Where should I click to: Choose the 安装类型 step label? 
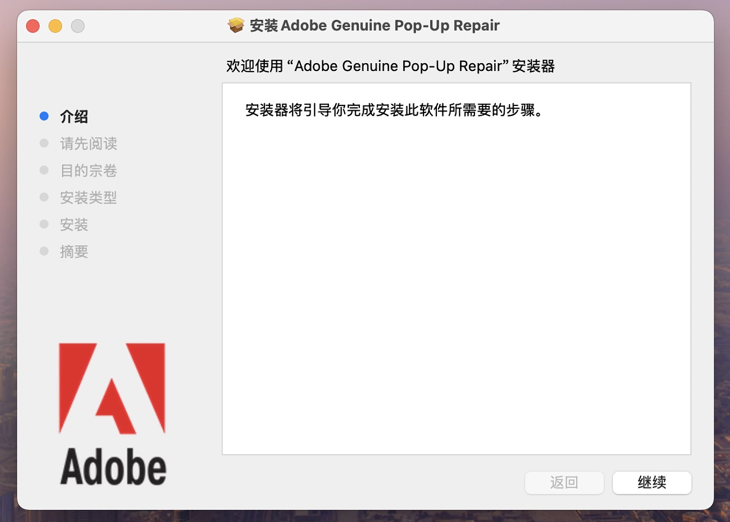89,198
